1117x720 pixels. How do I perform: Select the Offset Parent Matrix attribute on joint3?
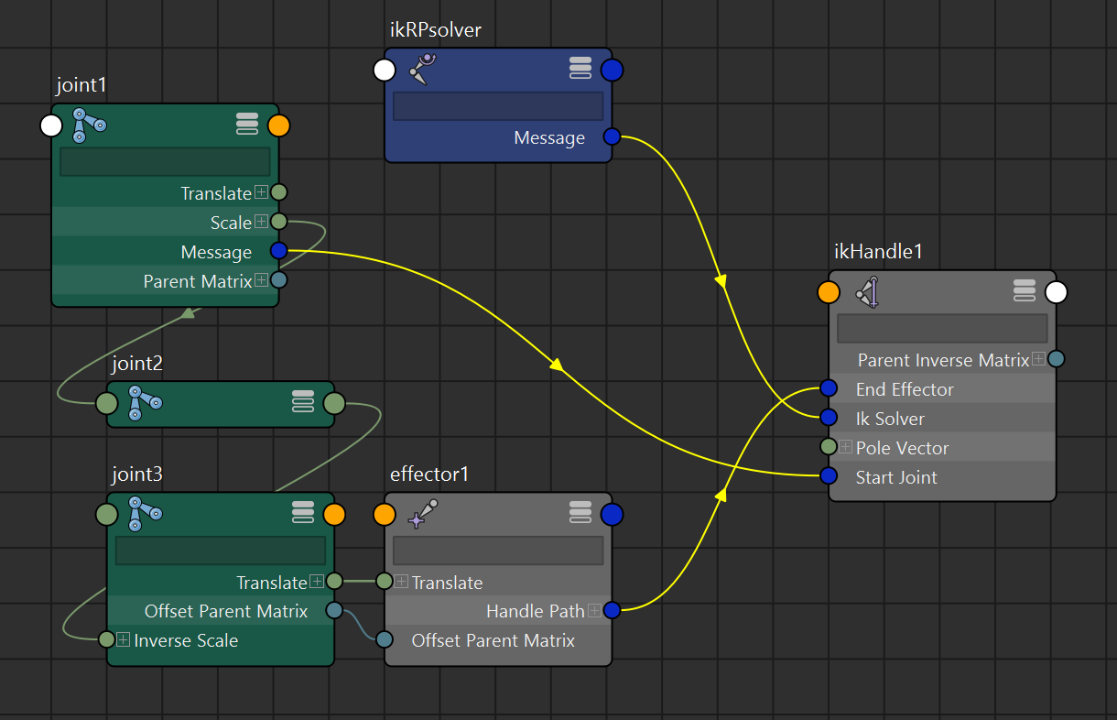click(225, 610)
